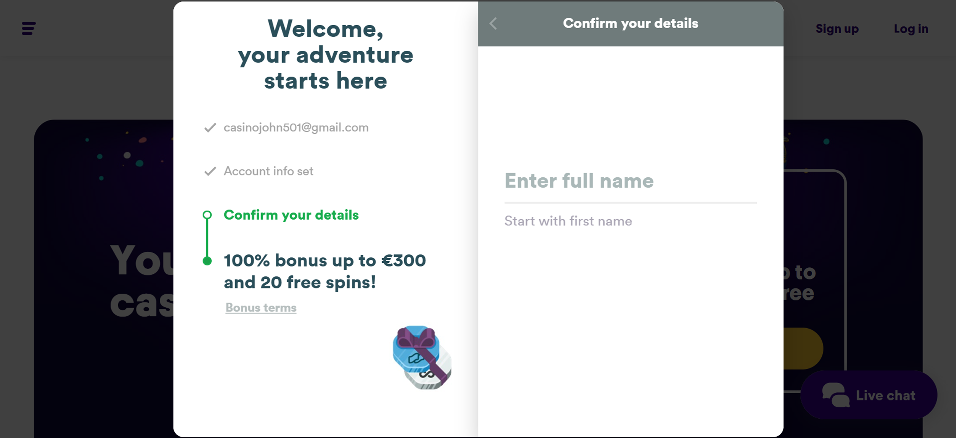Select the filled green bonus step dot
956x438 pixels.
pos(207,261)
